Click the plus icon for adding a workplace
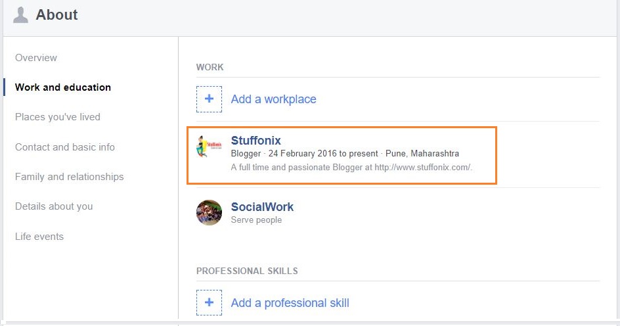The width and height of the screenshot is (620, 326). [x=209, y=99]
